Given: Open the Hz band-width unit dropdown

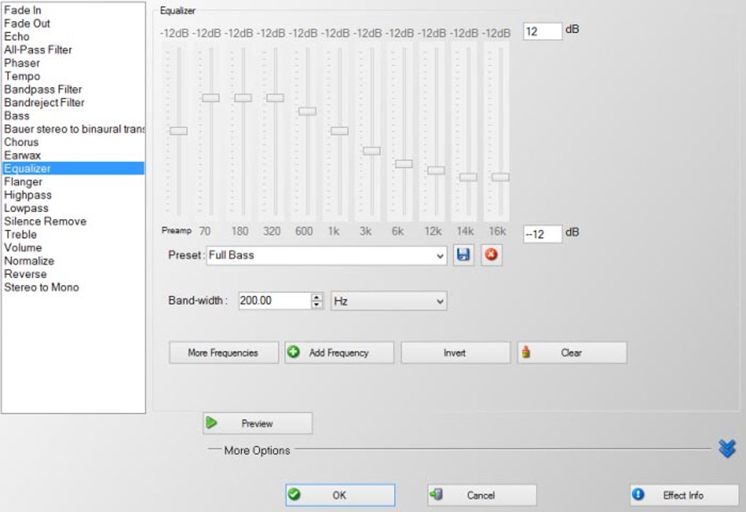Looking at the screenshot, I should [388, 301].
